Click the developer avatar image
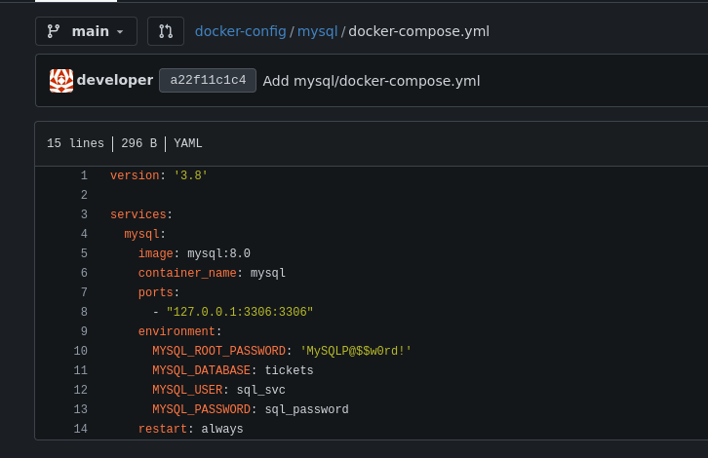 coord(61,80)
